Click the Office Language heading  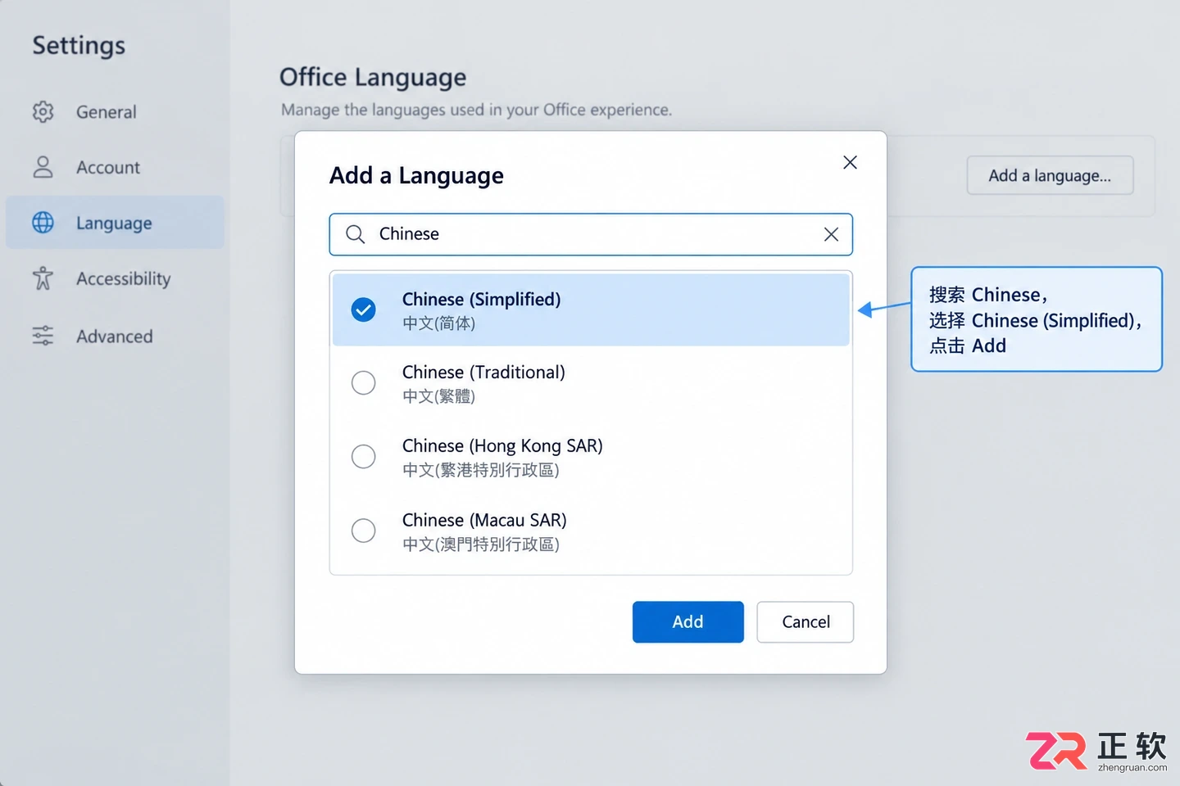click(373, 77)
